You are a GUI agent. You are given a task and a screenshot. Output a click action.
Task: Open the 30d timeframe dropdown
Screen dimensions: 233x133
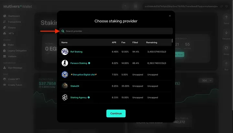[206, 80]
